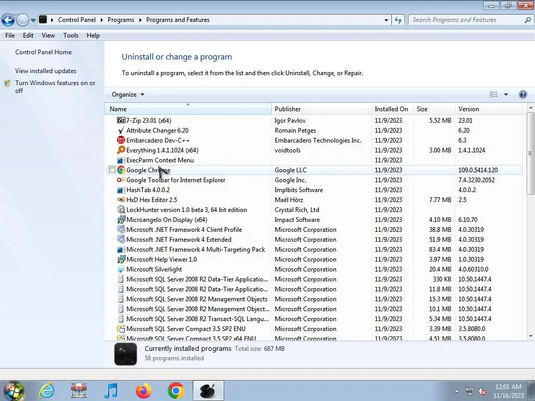Click the muted volume tray icon
This screenshot has height=401, width=535.
(482, 392)
